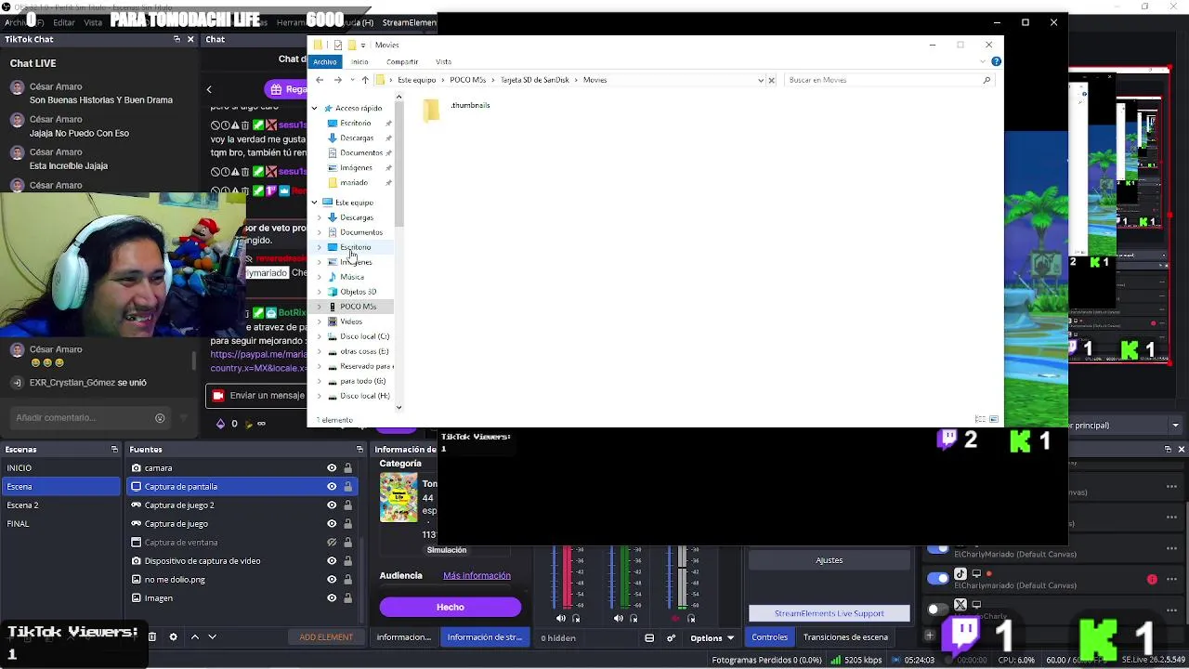Click red warning icon on TikTok output
The width and height of the screenshot is (1189, 669).
(x=1152, y=580)
